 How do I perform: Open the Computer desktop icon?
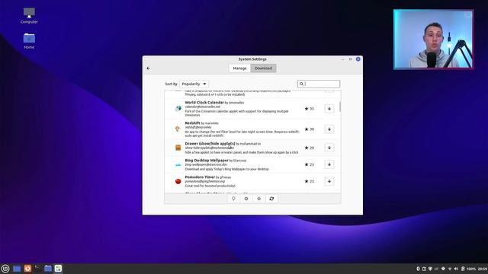click(x=29, y=15)
